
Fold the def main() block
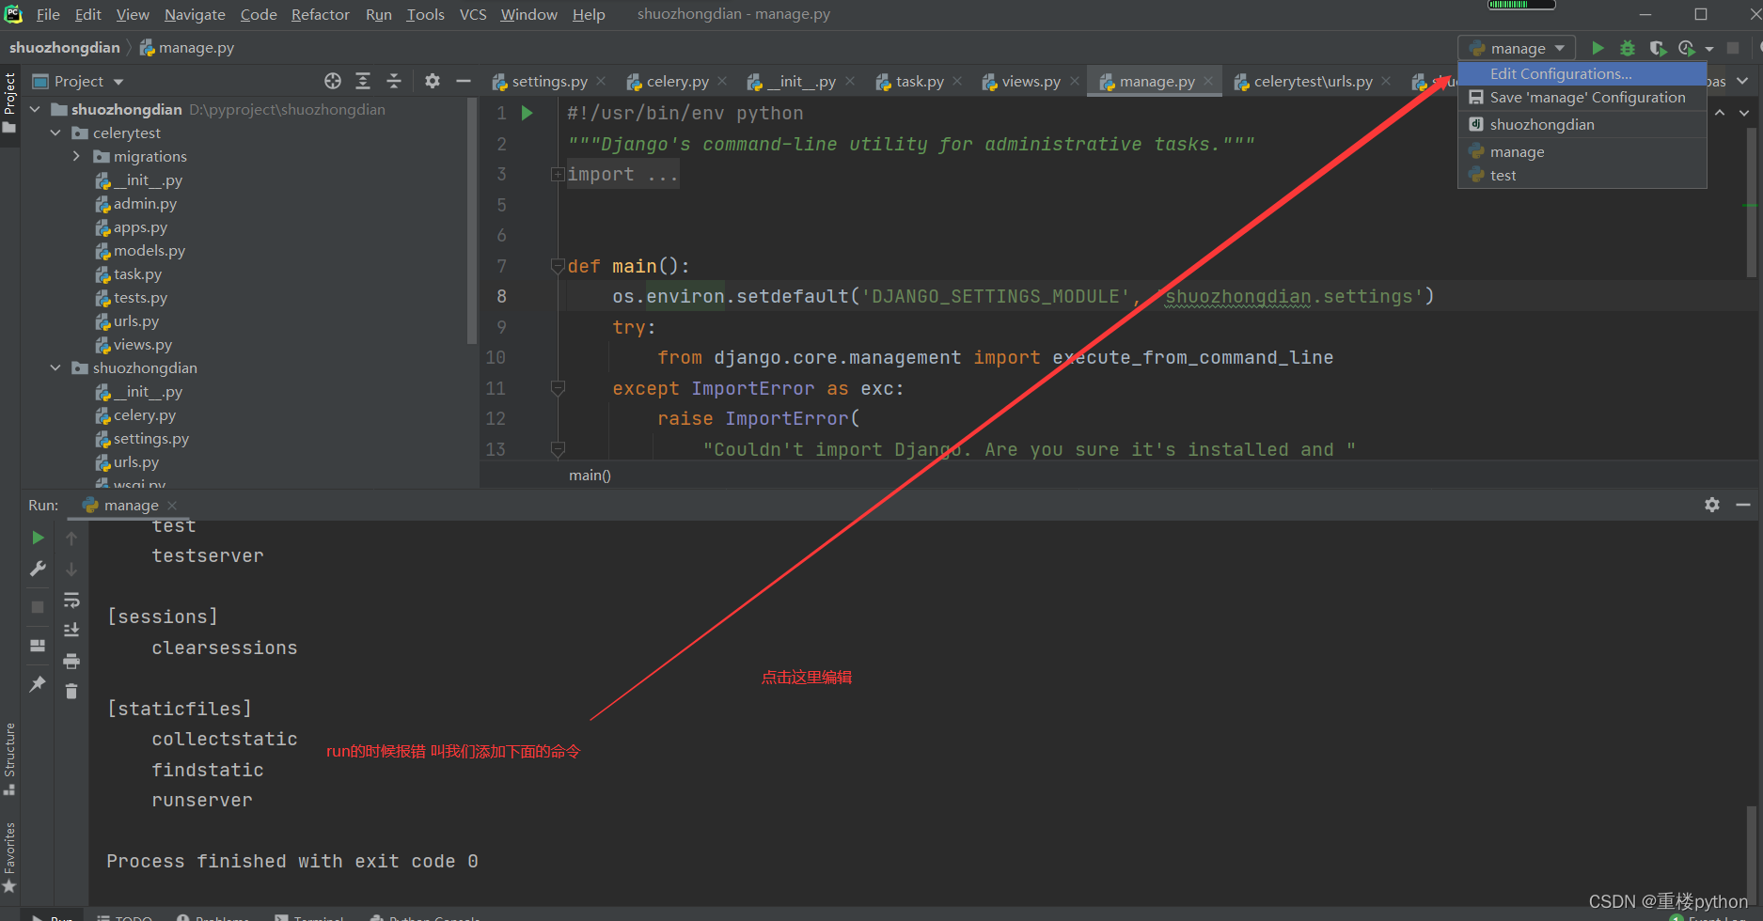click(x=558, y=267)
